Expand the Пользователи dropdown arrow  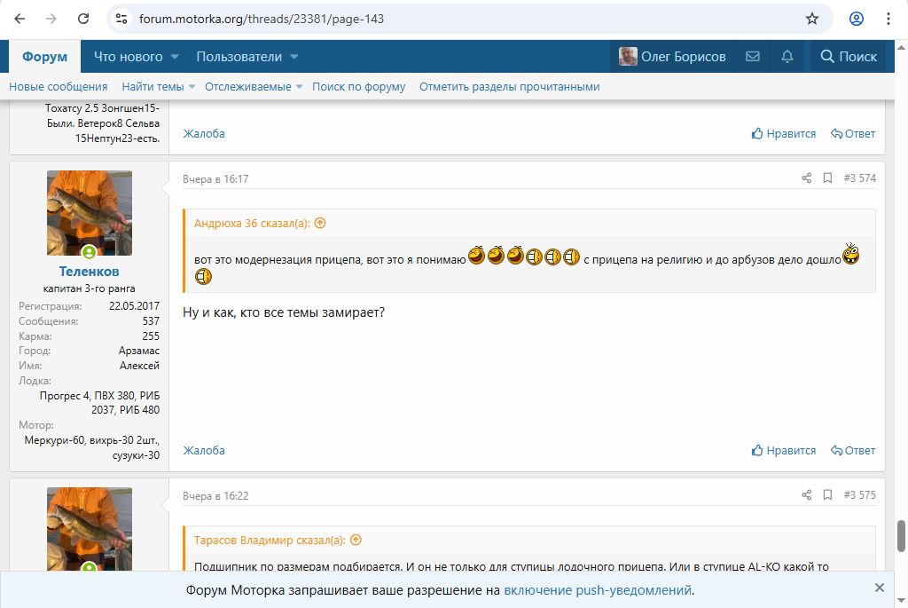[294, 57]
